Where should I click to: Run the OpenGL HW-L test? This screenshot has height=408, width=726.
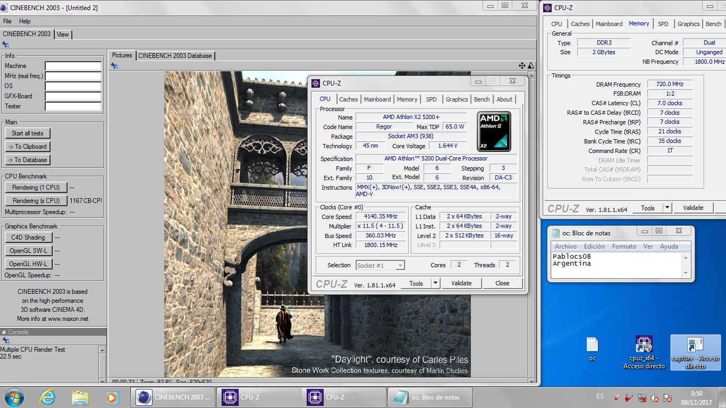29,264
